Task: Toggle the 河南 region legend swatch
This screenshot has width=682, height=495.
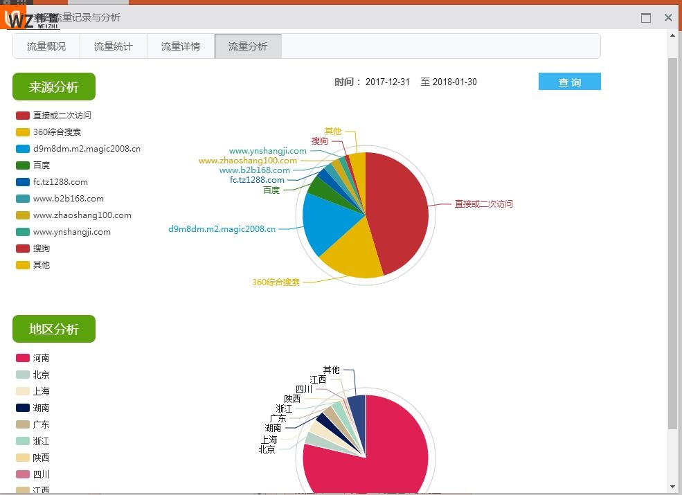Action: pos(23,358)
